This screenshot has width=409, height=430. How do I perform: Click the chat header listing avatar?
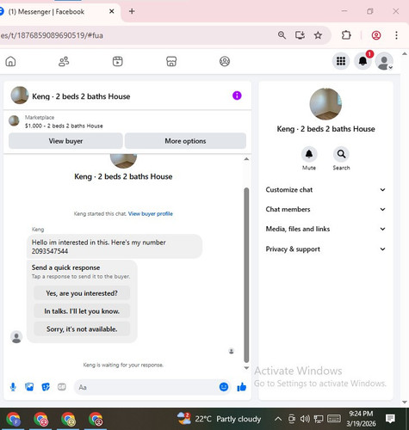(20, 95)
